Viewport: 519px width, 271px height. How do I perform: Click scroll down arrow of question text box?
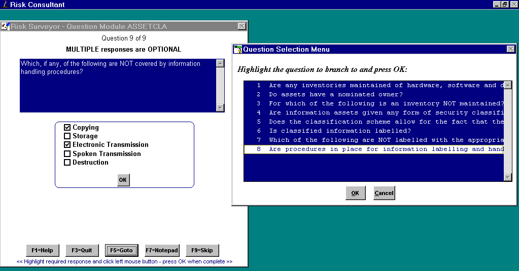pyautogui.click(x=220, y=108)
